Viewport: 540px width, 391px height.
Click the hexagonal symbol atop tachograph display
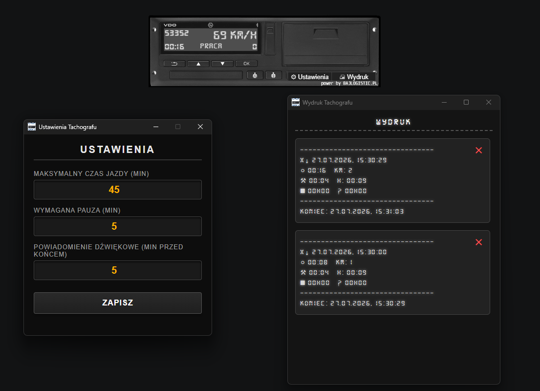click(211, 25)
